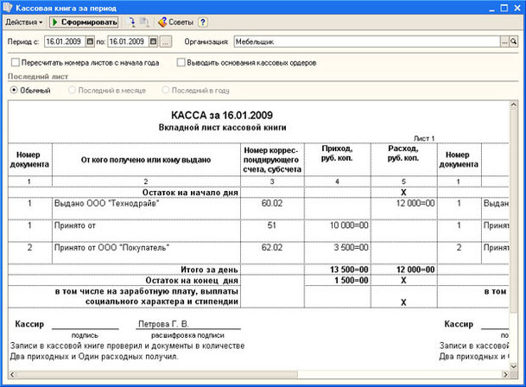Image resolution: width=526 pixels, height=387 pixels.
Task: Click the Выдано ООО Технодрайв row cell
Action: (147, 203)
